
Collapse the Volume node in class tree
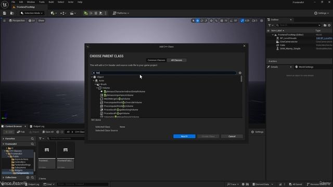point(97,88)
